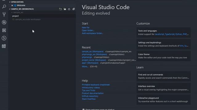
Task: Click the PHP link in Tools and languages
Action: tap(185, 34)
